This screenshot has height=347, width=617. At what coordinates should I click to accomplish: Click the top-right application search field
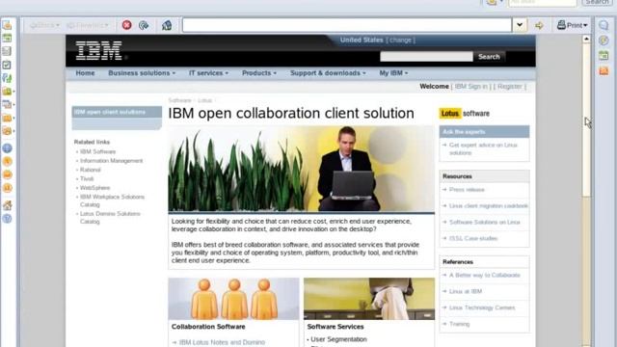click(542, 2)
